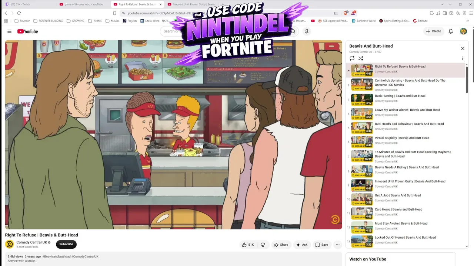Click the browser back arrow

6,13
